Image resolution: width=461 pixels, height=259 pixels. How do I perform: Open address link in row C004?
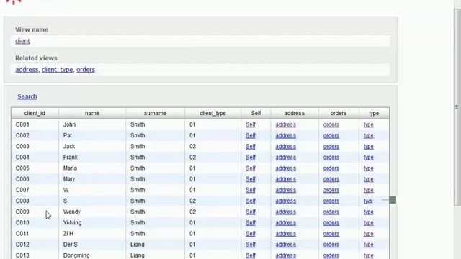[x=285, y=158]
